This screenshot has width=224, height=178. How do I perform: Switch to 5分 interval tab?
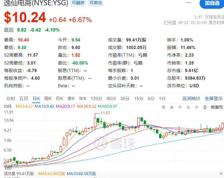pyautogui.click(x=151, y=99)
